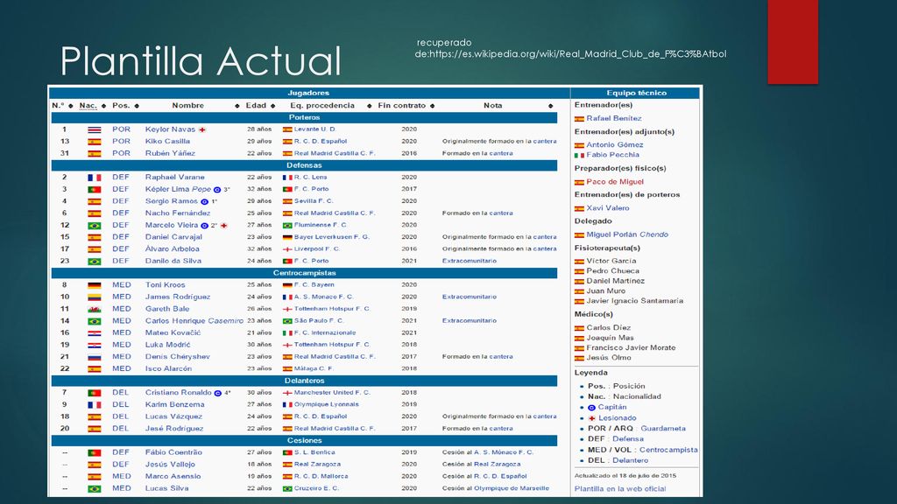Click the injured cross icon in the Leyenda
The image size is (897, 504).
[x=591, y=418]
